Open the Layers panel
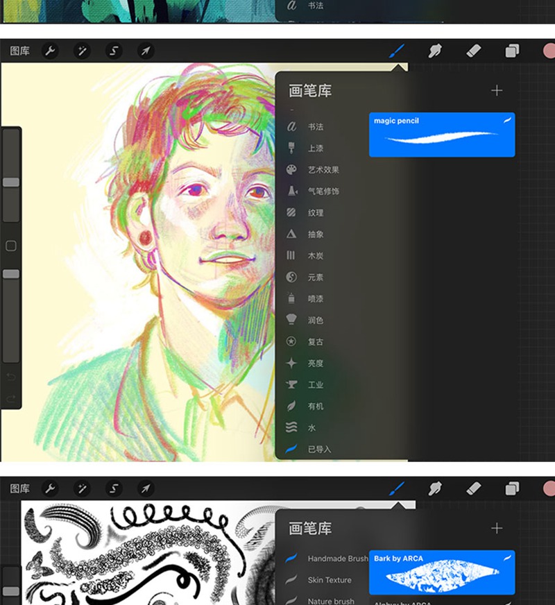The image size is (555, 605). point(512,50)
